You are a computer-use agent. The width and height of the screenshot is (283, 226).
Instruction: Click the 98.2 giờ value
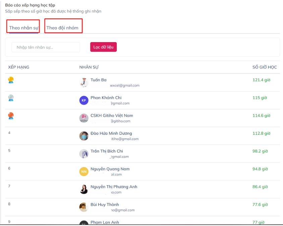[260, 151]
